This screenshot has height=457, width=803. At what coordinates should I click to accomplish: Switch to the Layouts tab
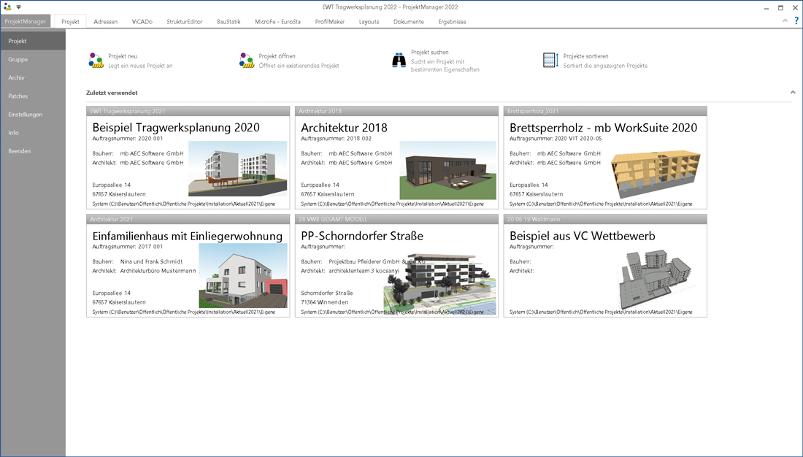click(x=369, y=21)
